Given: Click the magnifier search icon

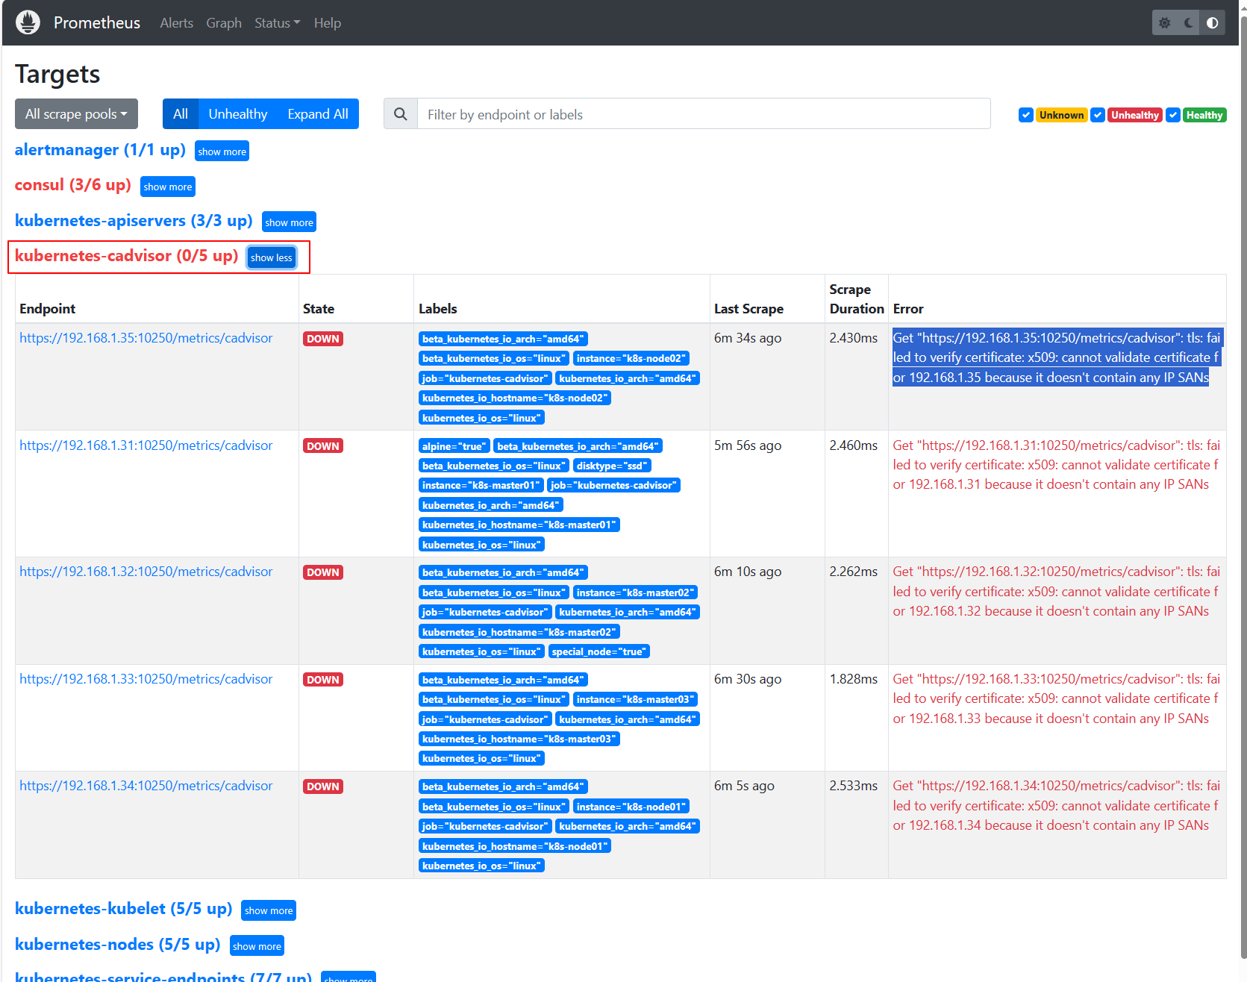Looking at the screenshot, I should pyautogui.click(x=401, y=114).
